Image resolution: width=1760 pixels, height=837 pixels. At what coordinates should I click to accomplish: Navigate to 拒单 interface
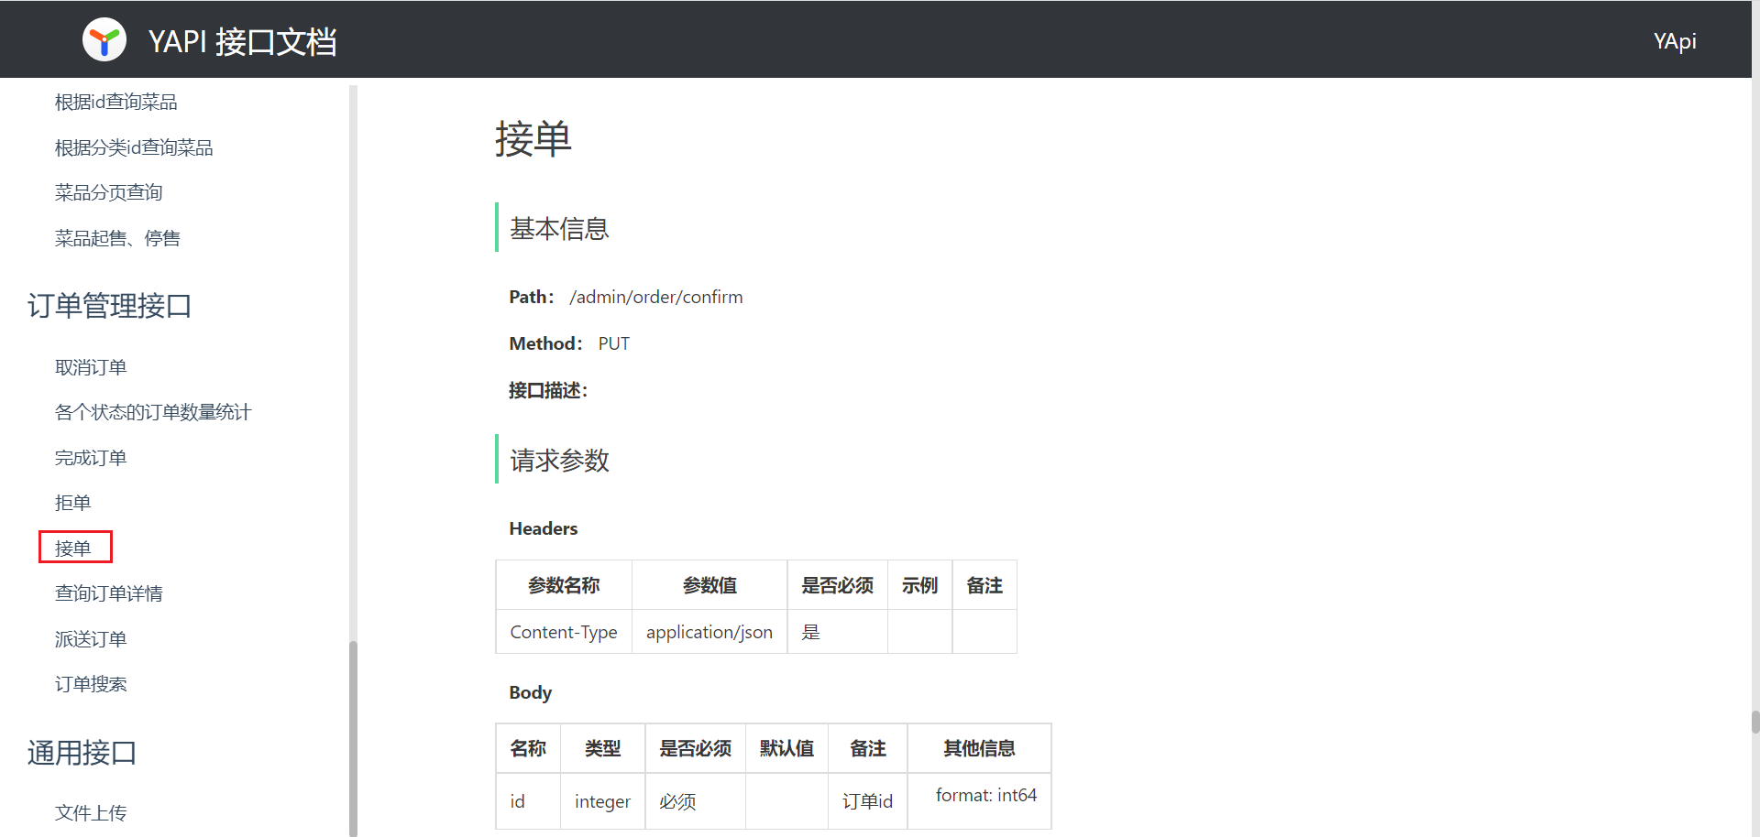[x=72, y=503]
